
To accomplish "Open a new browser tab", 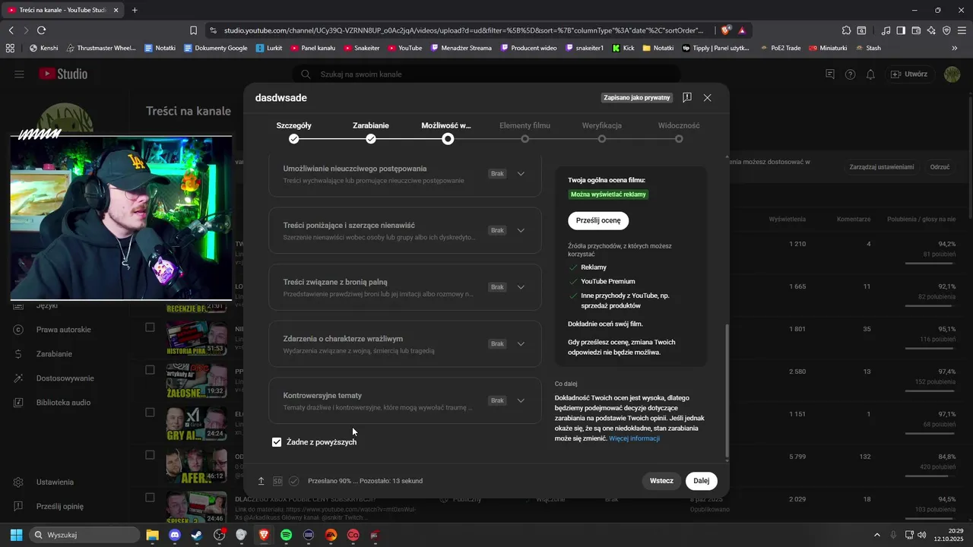I will tap(135, 10).
